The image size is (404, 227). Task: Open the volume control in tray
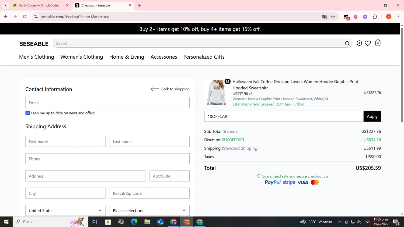pyautogui.click(x=359, y=222)
